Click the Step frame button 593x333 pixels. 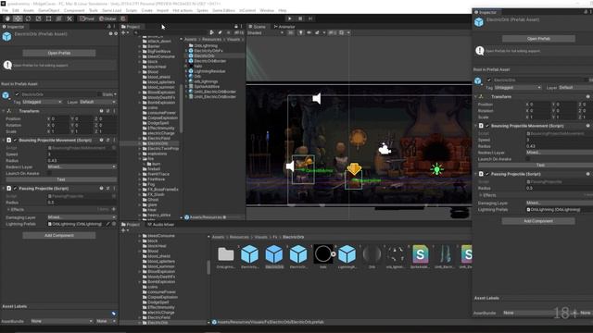click(x=310, y=18)
